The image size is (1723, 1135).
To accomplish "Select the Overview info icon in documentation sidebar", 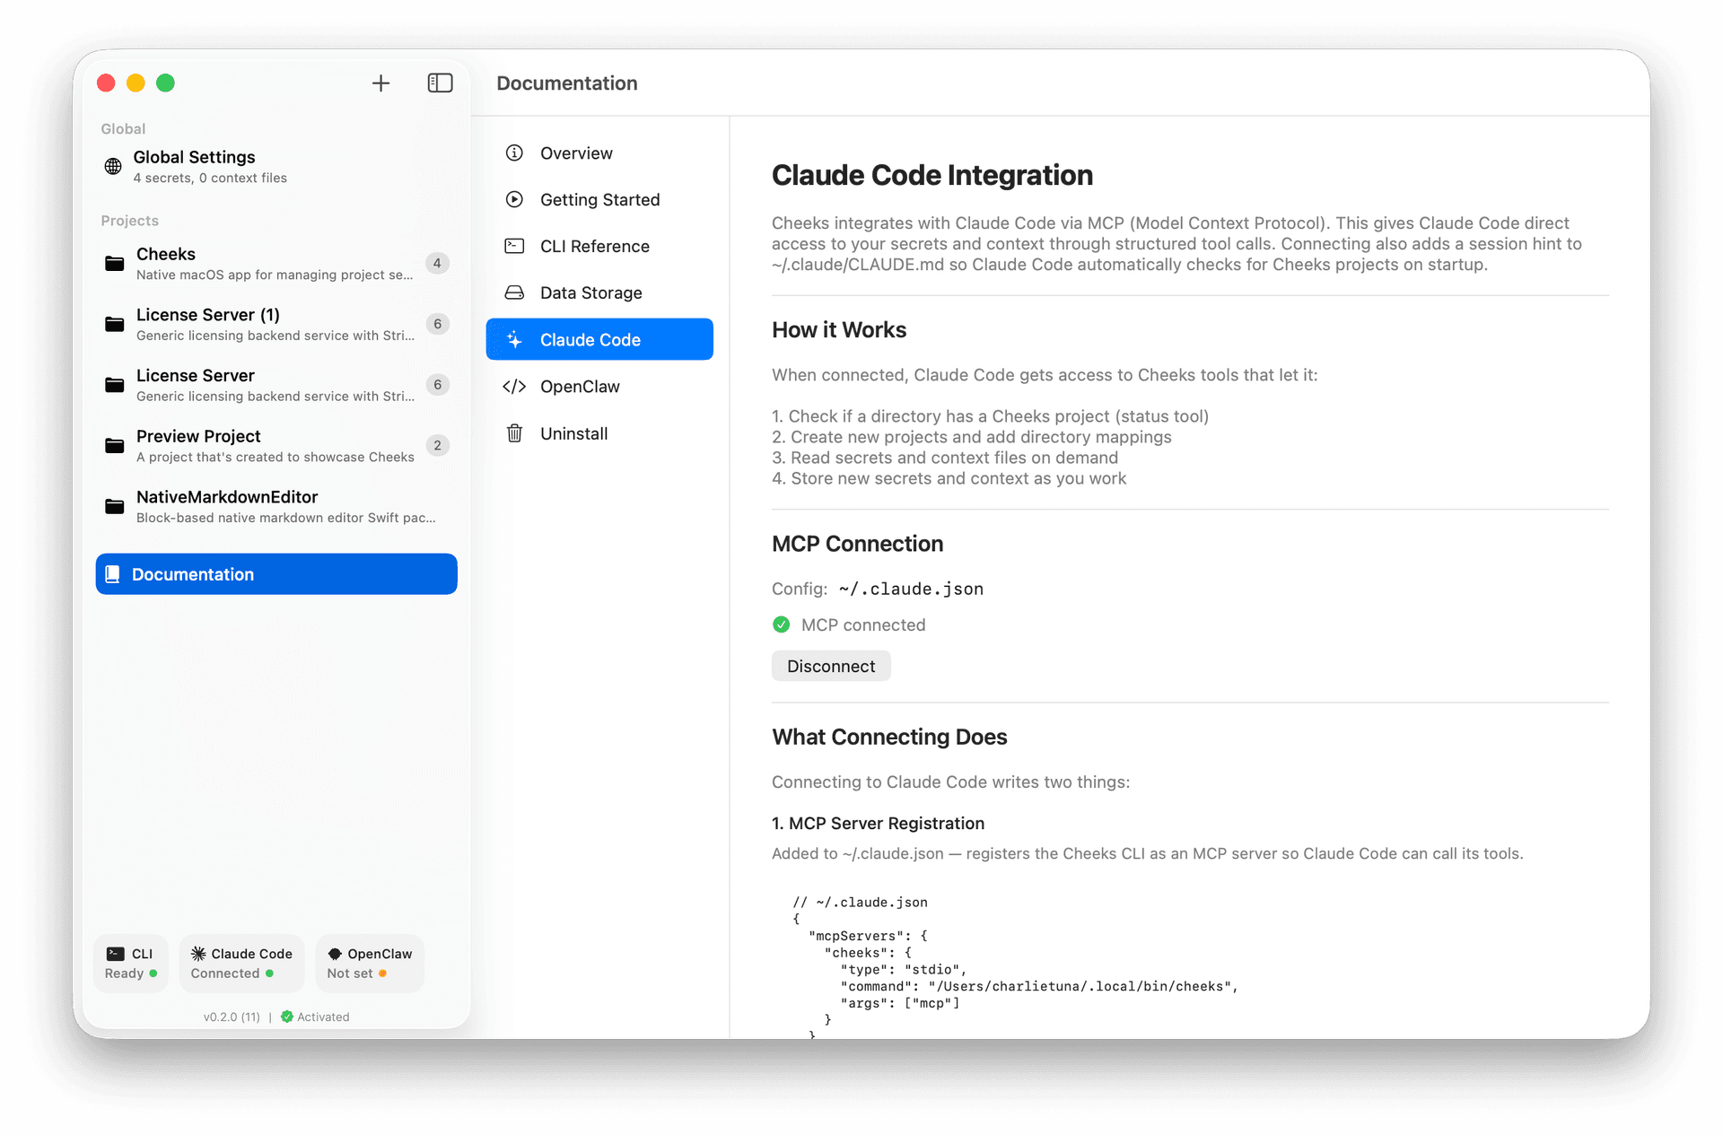I will coord(514,153).
